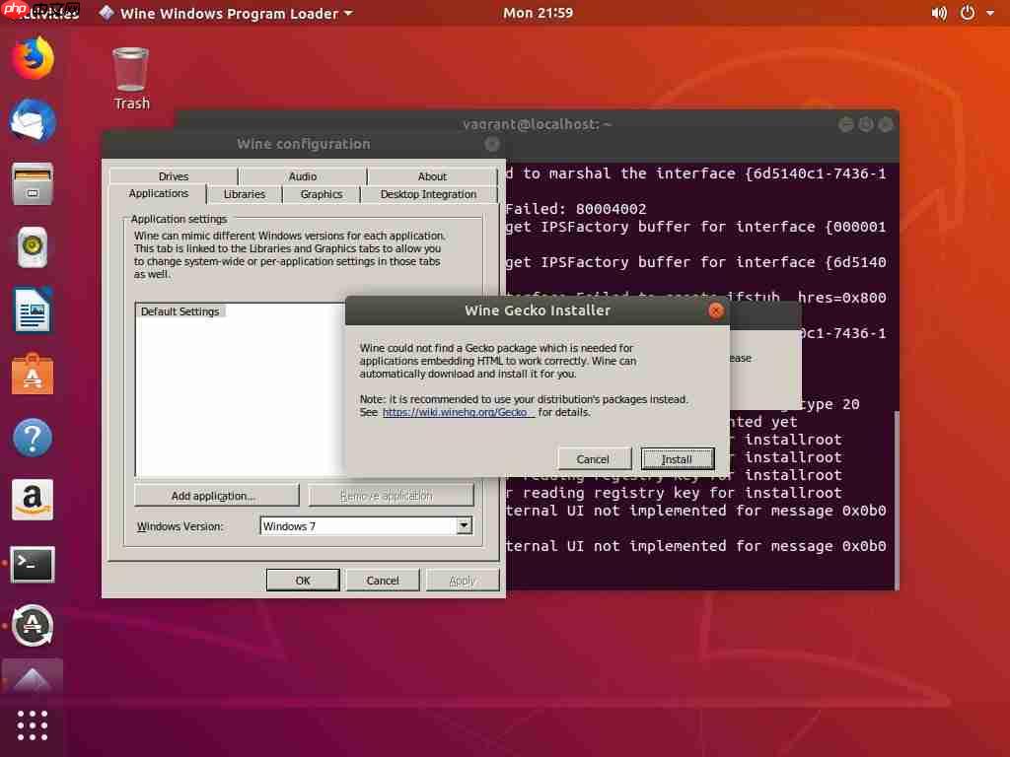Switch to the Graphics tab
This screenshot has width=1010, height=757.
pyautogui.click(x=321, y=194)
